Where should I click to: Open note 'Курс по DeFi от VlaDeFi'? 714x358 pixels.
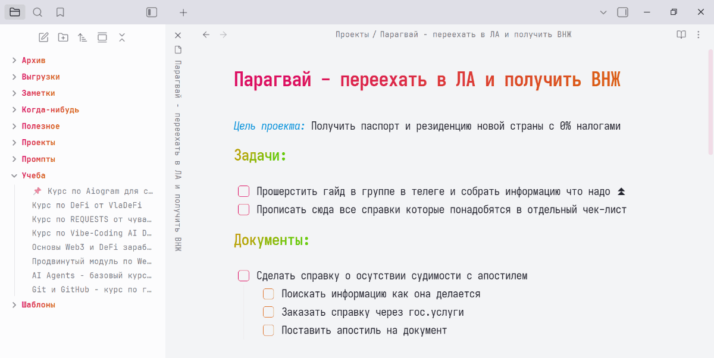87,205
